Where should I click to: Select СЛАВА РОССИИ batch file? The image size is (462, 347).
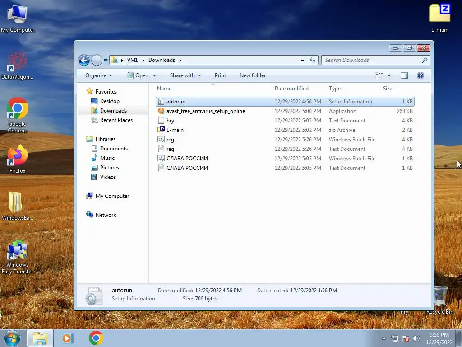click(285, 159)
